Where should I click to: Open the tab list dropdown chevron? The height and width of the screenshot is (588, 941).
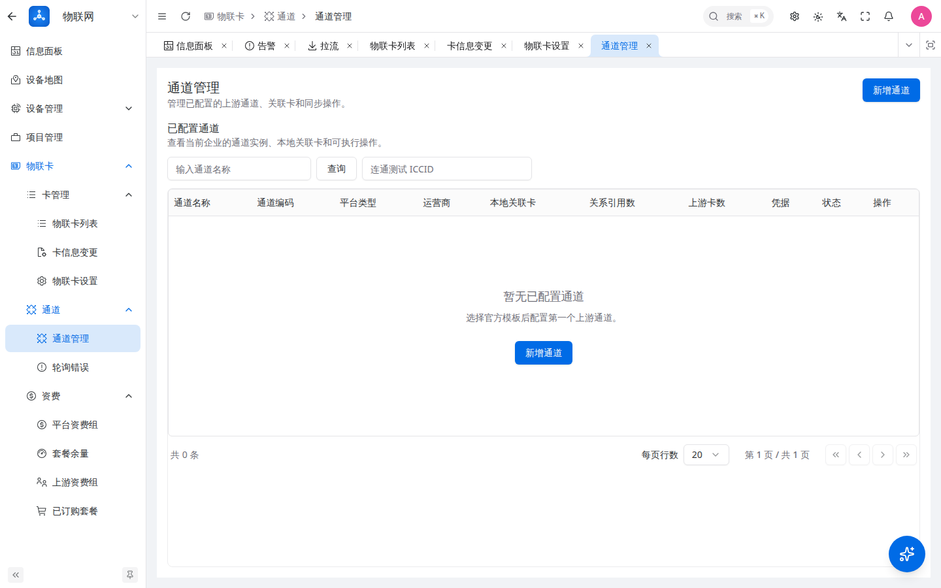909,45
